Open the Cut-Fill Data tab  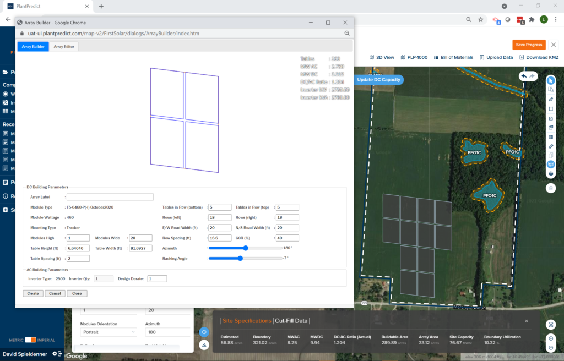click(292, 321)
